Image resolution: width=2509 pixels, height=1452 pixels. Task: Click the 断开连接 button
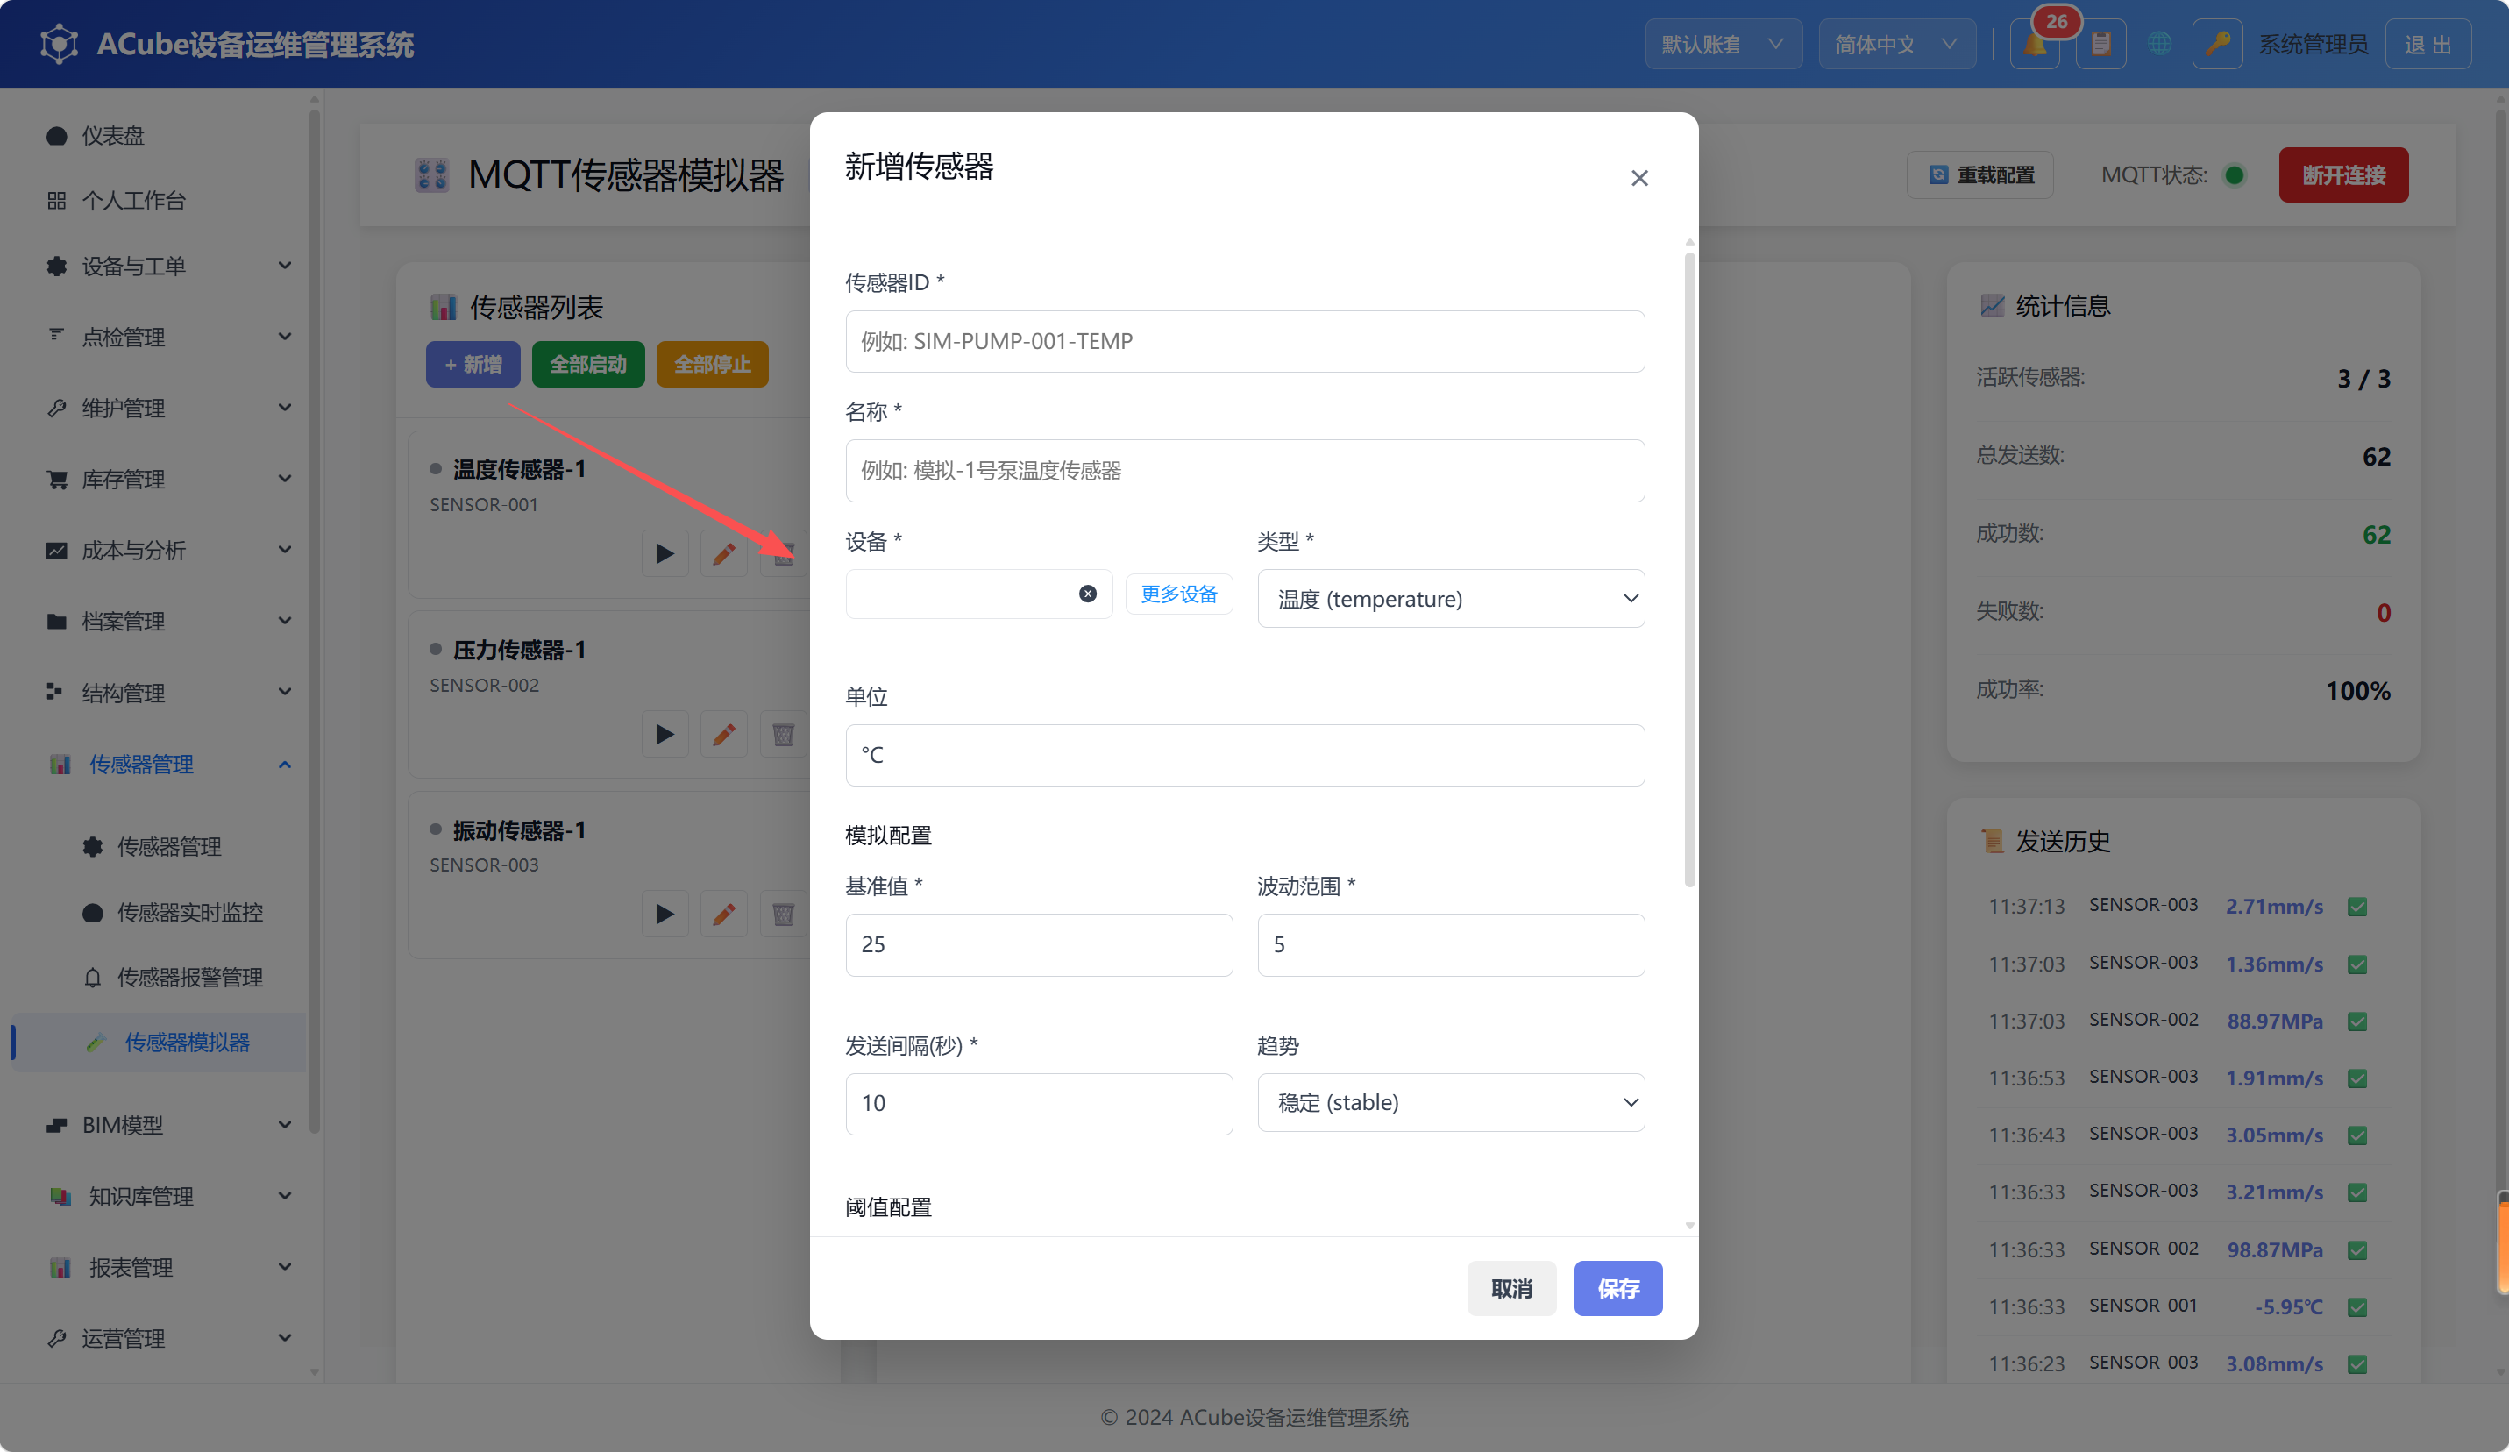[2343, 174]
